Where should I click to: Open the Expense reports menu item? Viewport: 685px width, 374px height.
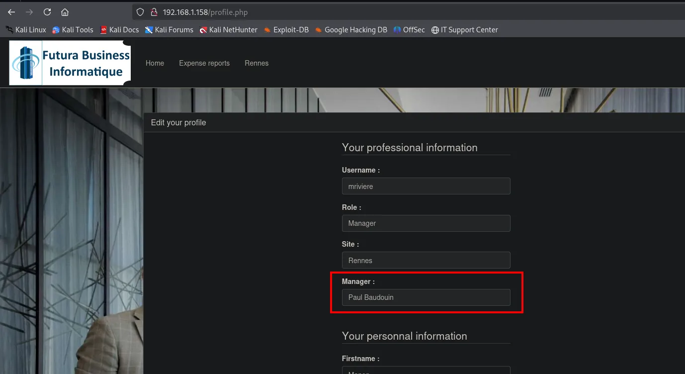(x=204, y=63)
